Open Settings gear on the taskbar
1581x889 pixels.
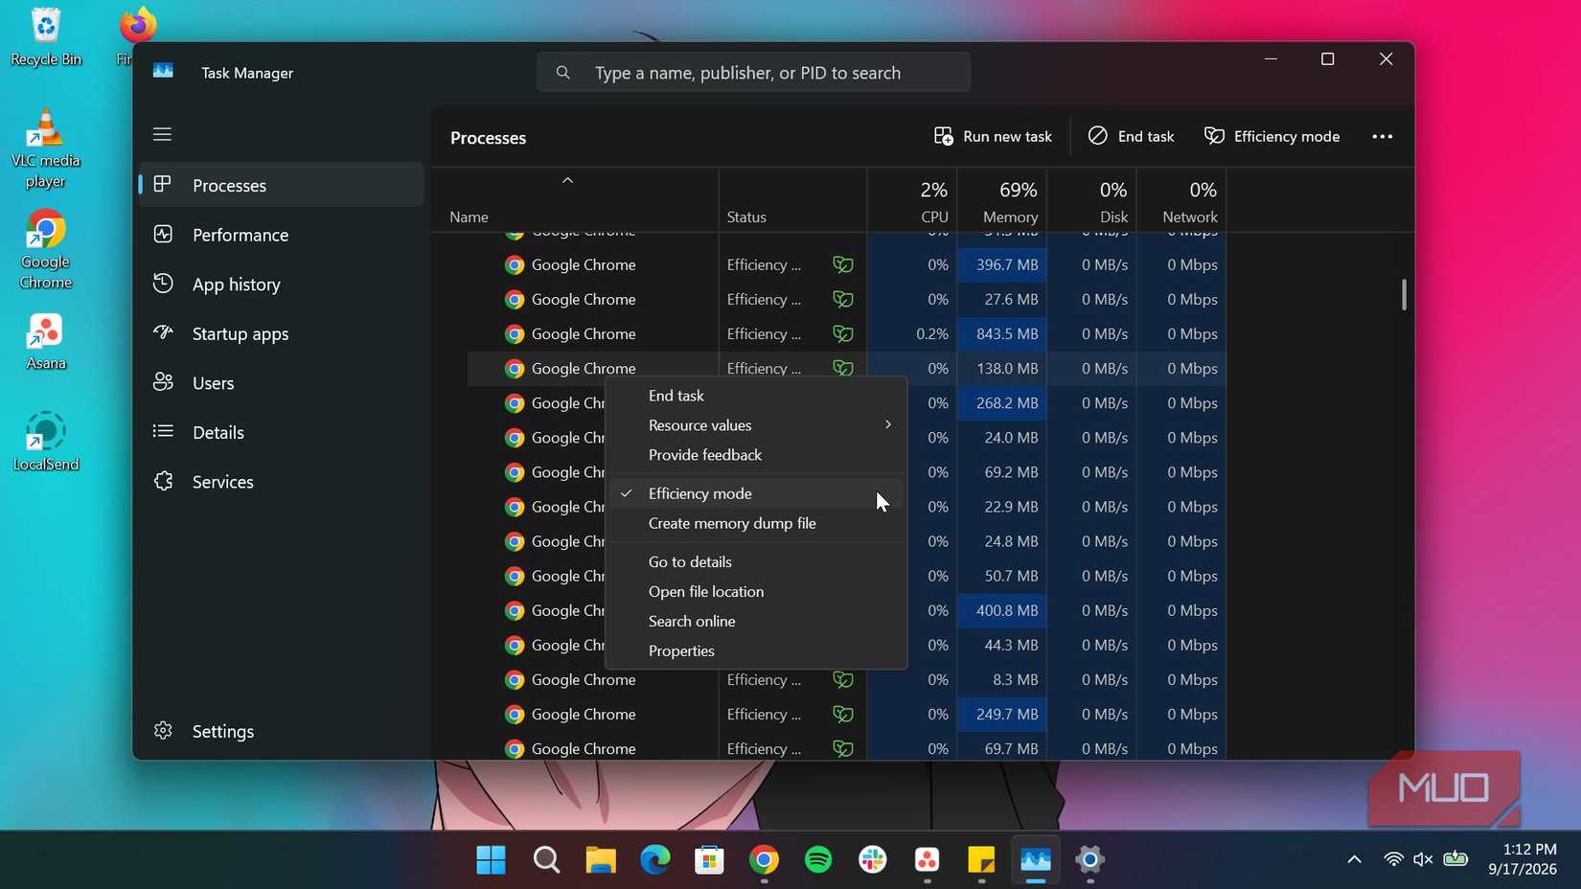click(1090, 860)
